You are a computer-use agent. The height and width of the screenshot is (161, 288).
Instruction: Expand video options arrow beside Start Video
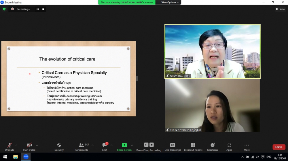[x=37, y=145]
